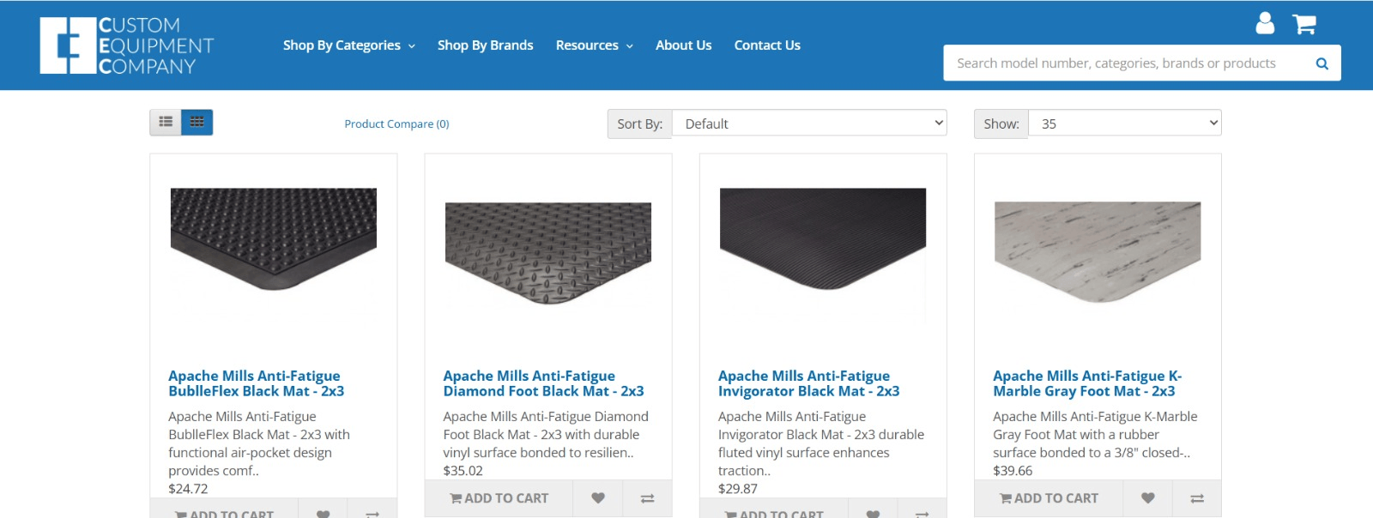Click the Custom Equipment Company logo

coord(126,45)
